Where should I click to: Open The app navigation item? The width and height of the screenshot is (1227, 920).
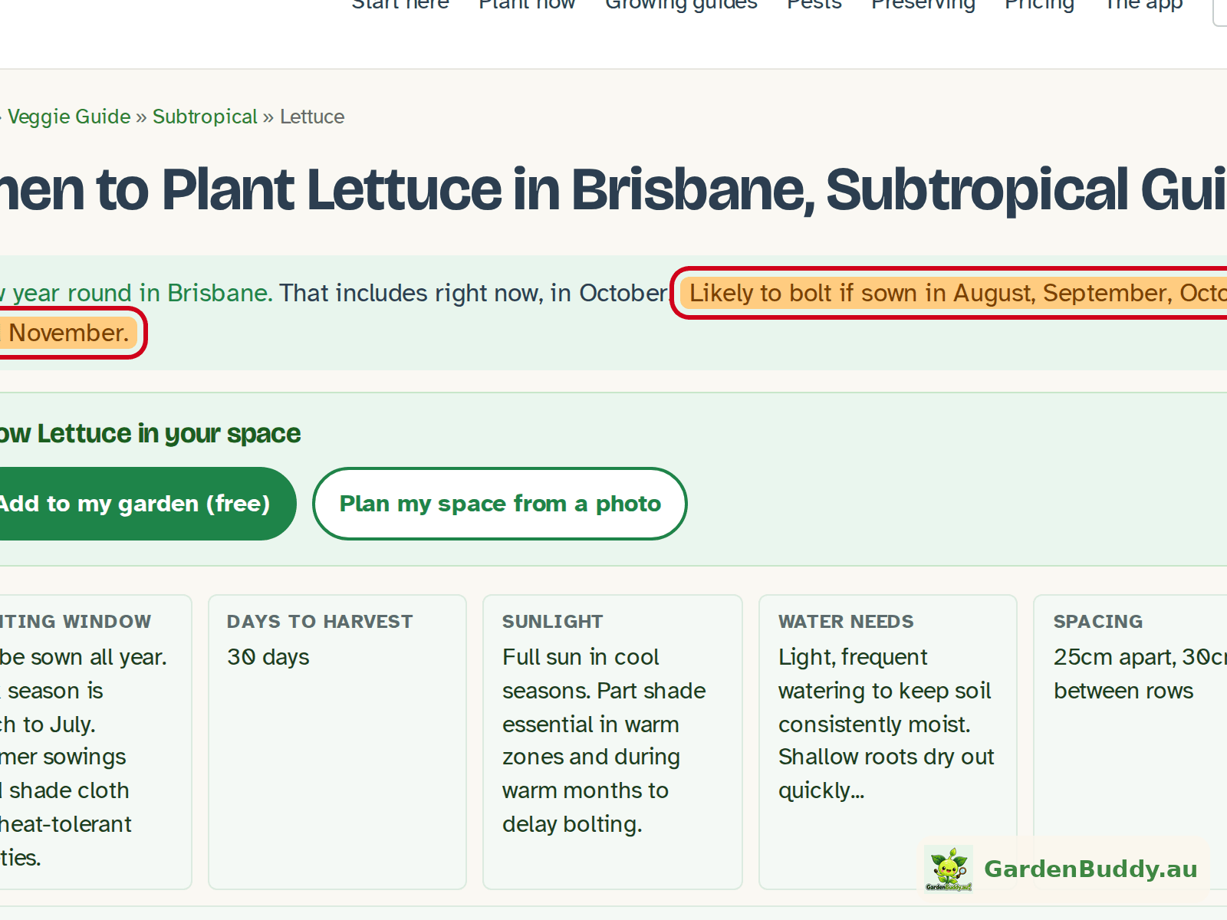(x=1143, y=5)
